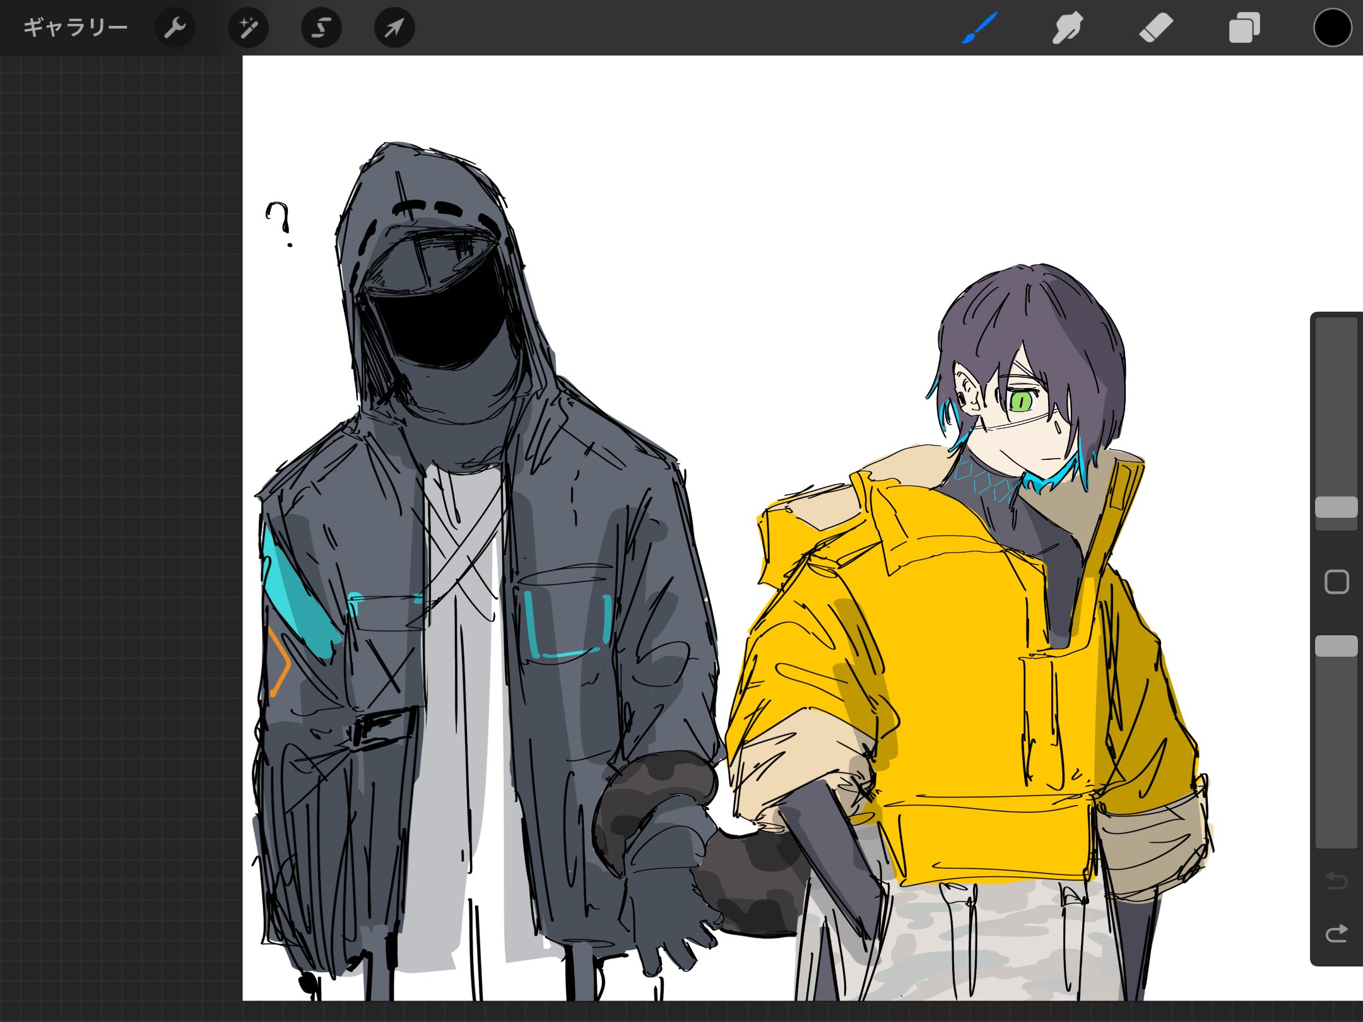Open the black color swatch picker
The height and width of the screenshot is (1022, 1363).
coord(1332,28)
